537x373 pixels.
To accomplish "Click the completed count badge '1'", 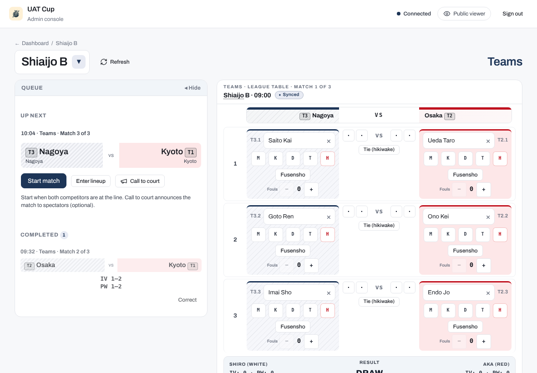I will click(64, 235).
